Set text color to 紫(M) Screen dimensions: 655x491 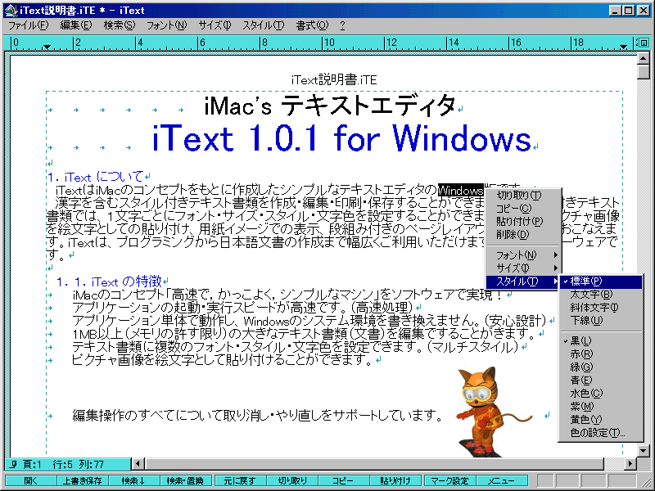point(601,406)
